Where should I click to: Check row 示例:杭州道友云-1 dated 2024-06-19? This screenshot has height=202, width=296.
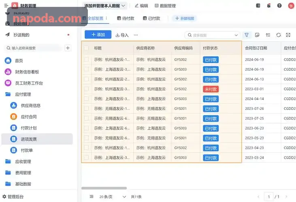point(86,59)
